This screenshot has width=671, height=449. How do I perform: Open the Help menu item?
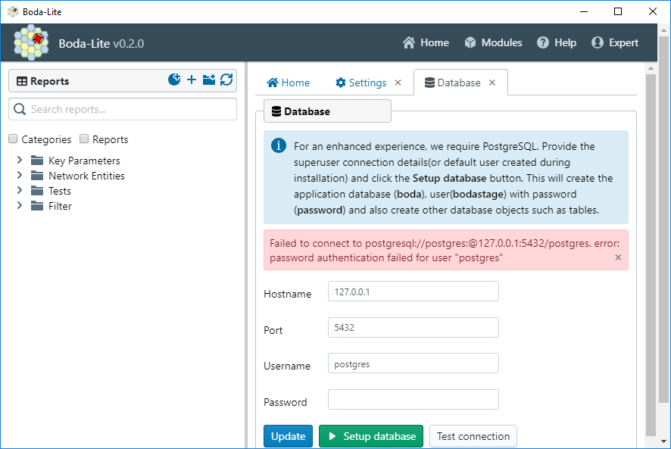coord(557,43)
